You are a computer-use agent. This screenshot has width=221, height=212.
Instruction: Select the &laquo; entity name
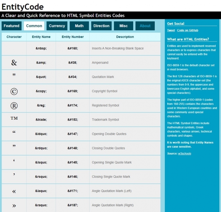coord(41,191)
